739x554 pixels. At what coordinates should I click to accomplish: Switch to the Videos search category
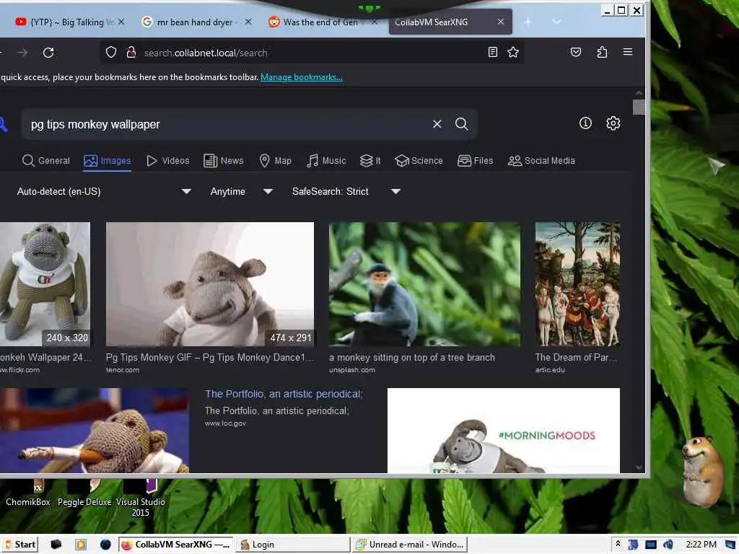point(167,161)
